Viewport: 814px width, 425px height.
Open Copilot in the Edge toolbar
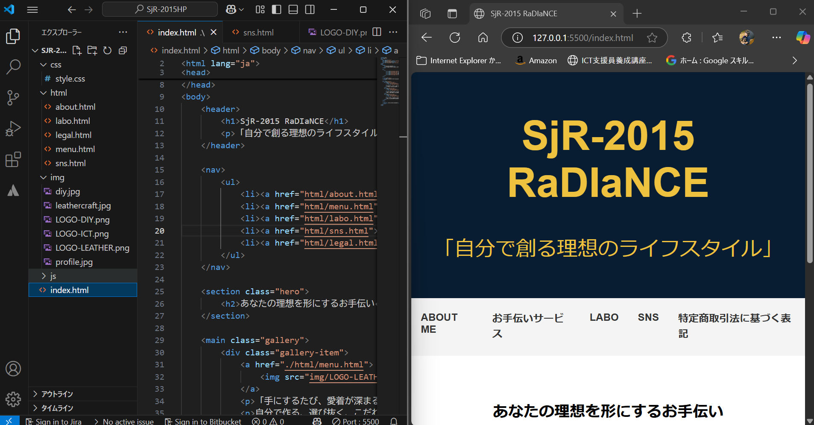(x=803, y=38)
